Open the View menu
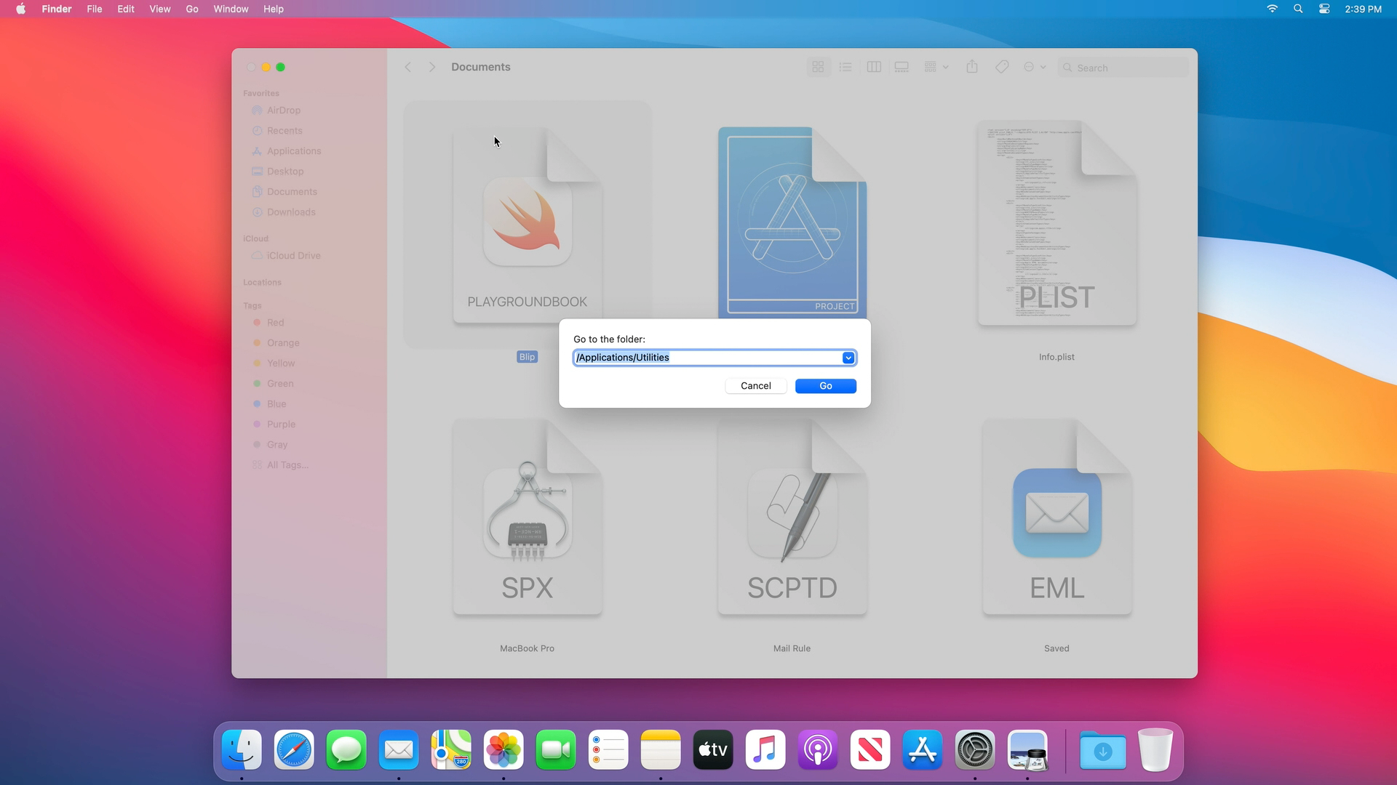 pos(160,9)
